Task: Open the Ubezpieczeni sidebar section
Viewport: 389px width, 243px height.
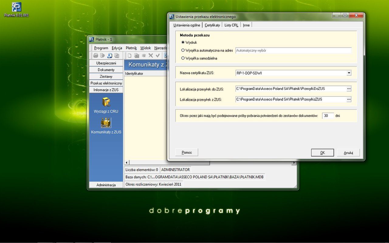Action: pos(106,63)
